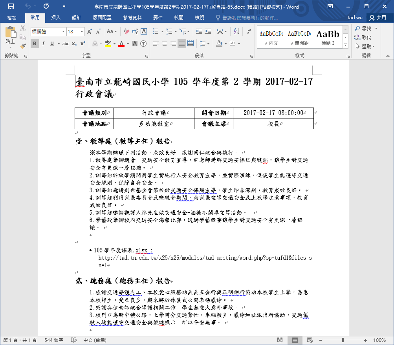Click the zoom slider in status bar
The width and height of the screenshot is (394, 345).
click(343, 340)
